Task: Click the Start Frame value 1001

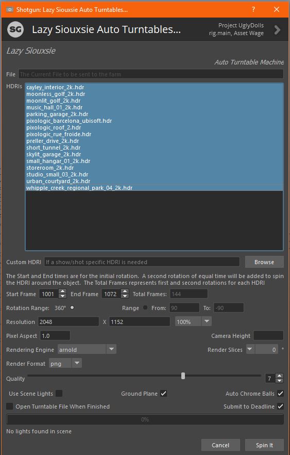Action: 49,294
